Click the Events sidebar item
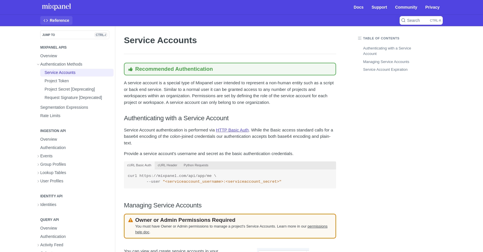 pos(46,156)
